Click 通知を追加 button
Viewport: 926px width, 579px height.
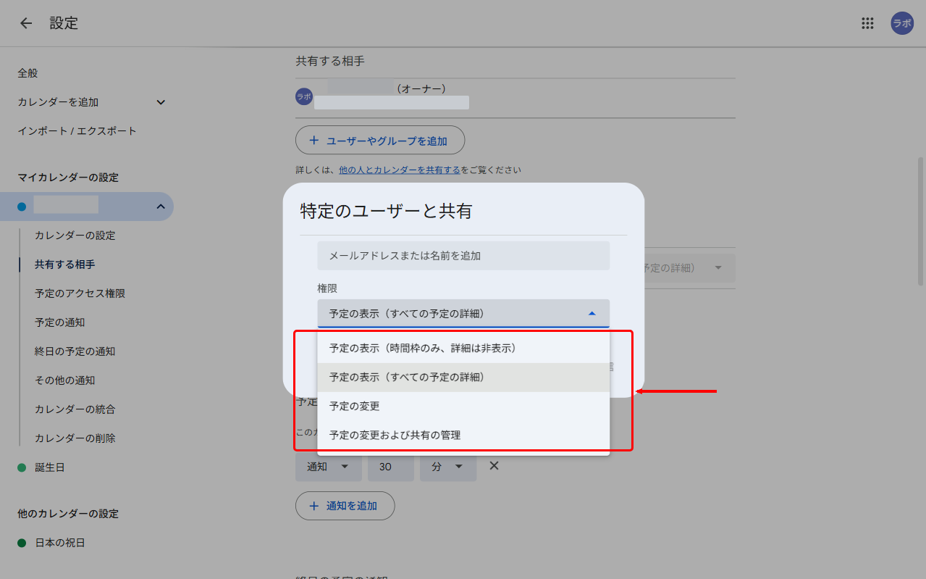click(345, 506)
